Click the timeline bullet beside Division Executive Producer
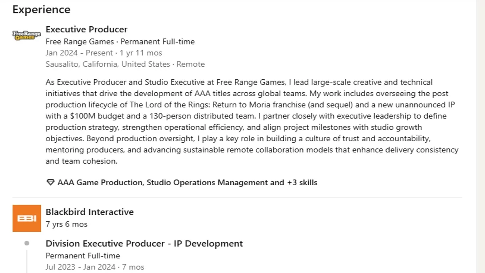This screenshot has width=485, height=273. point(27,243)
